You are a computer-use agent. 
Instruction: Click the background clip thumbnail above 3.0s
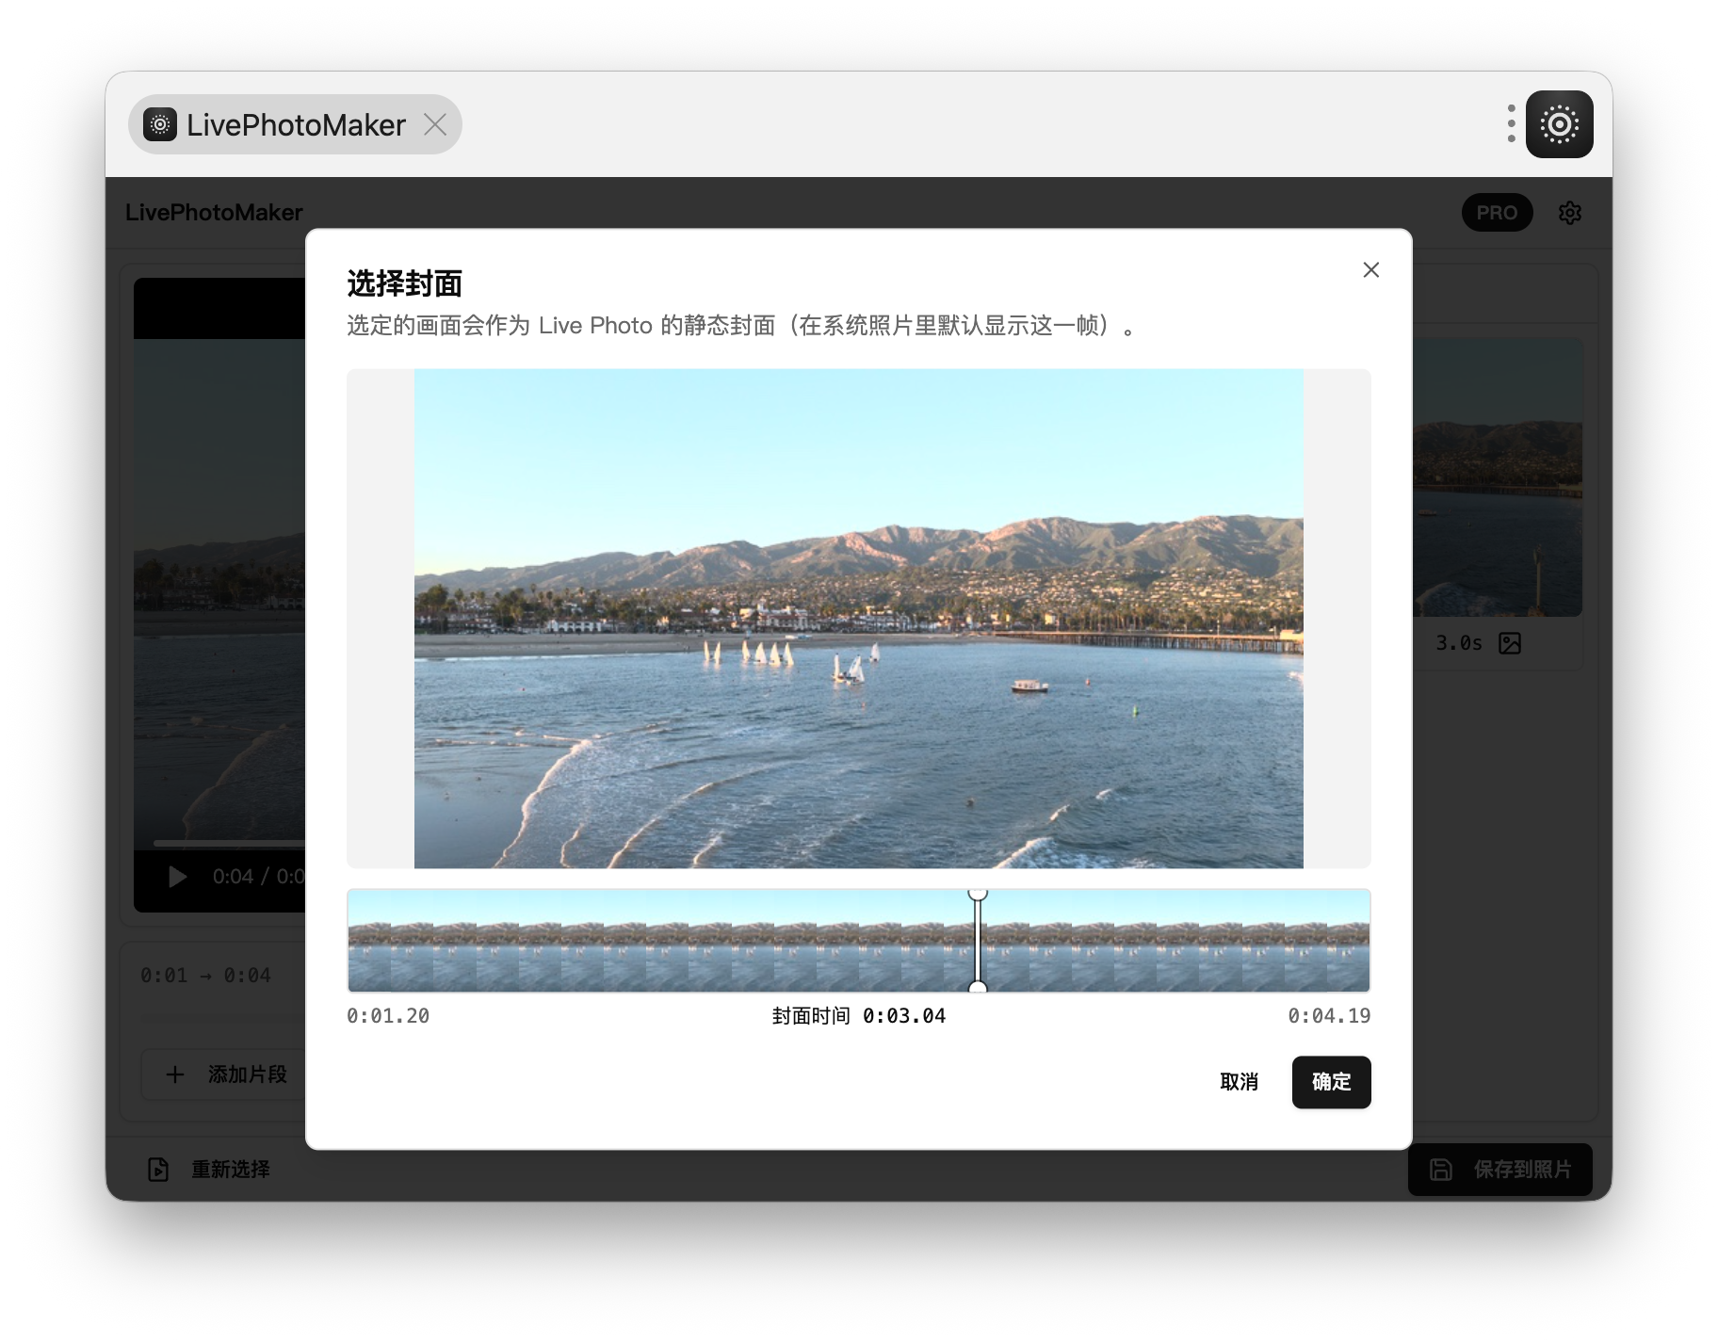click(x=1498, y=477)
